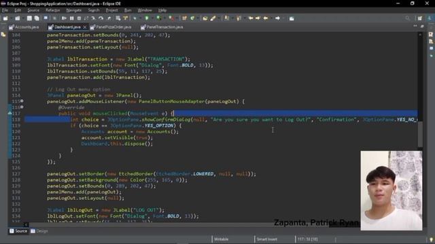Open the Window menu
The height and width of the screenshot is (244, 435).
tap(145, 10)
